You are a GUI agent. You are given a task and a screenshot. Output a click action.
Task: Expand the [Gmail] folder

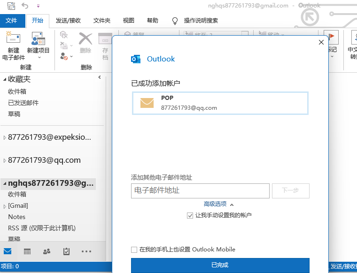[5, 206]
